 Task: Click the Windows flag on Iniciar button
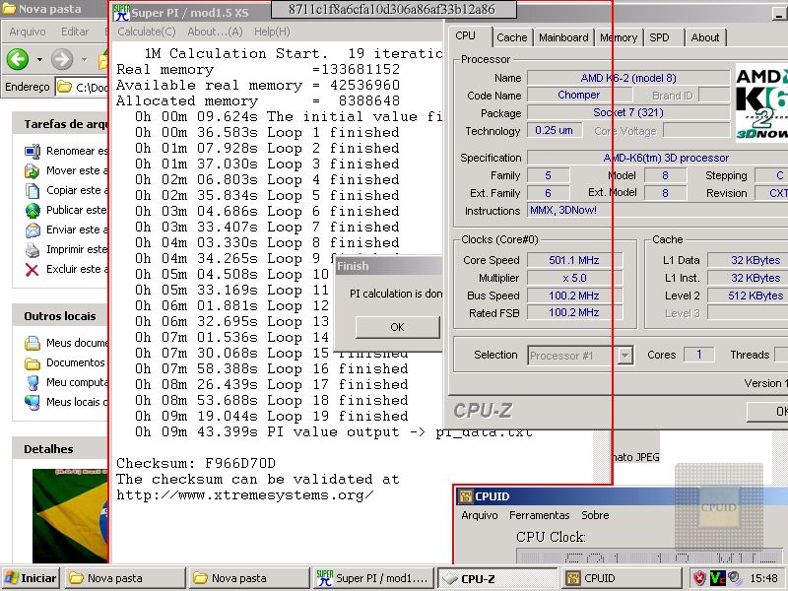click(11, 578)
